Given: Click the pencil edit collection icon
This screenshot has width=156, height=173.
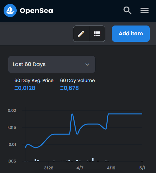Looking at the screenshot, I should tap(81, 34).
